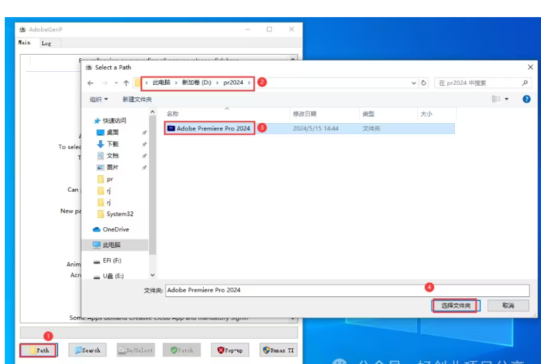The width and height of the screenshot is (541, 364).
Task: Click the Path button in AdobeGenP
Action: [x=38, y=350]
